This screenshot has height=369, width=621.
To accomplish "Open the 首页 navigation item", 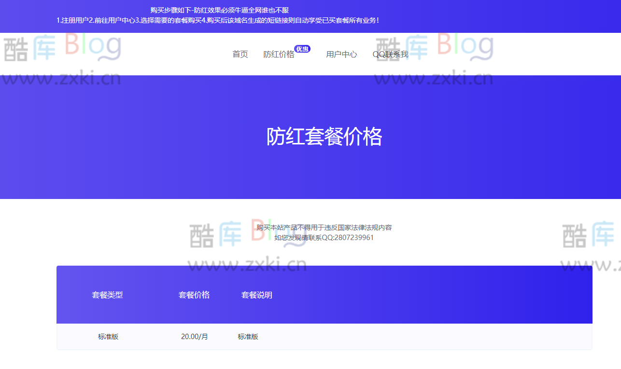I will 240,54.
